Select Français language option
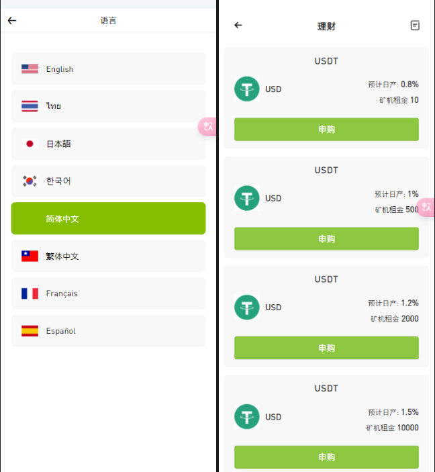The width and height of the screenshot is (435, 472). click(108, 293)
